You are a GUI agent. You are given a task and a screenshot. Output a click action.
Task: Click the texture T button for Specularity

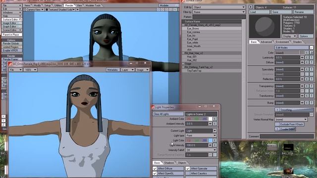312,69
